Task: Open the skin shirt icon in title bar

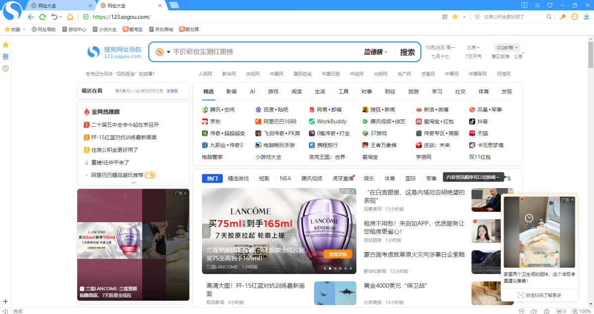Action: pyautogui.click(x=549, y=5)
